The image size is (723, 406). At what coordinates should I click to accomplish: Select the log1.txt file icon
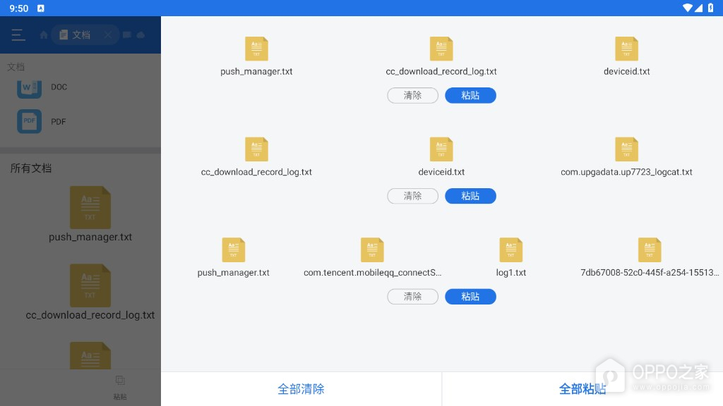[511, 250]
